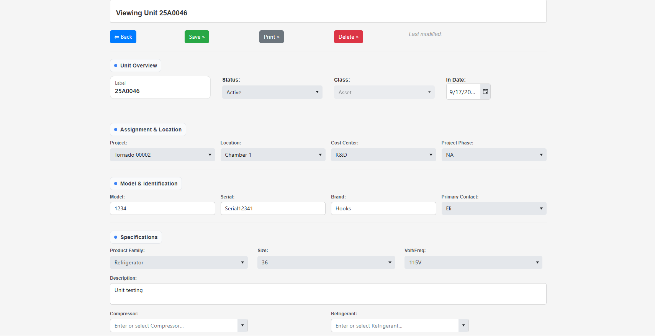655x336 pixels.
Task: Open the Product Family dropdown
Action: [178, 262]
